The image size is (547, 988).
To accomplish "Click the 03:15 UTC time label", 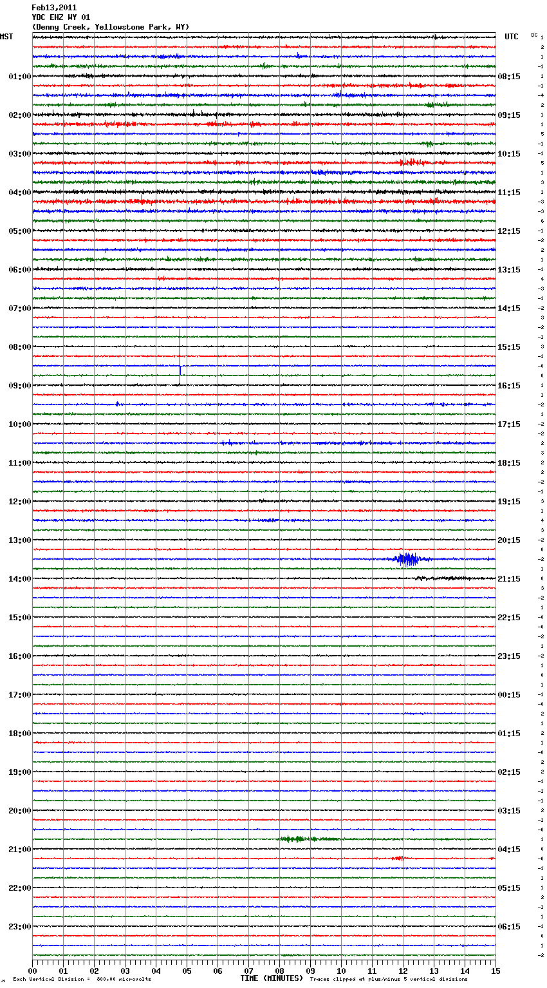I will point(509,811).
